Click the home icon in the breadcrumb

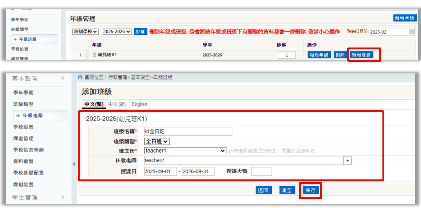pyautogui.click(x=80, y=77)
